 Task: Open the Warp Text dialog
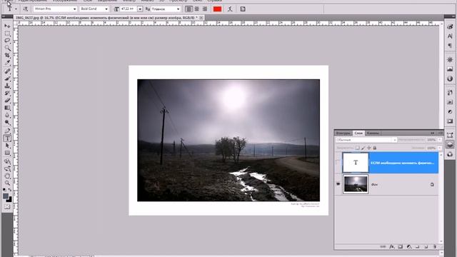pos(230,9)
